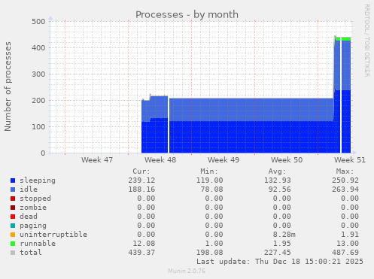
Task: Click the 'idle' legend label
Action: click(29, 190)
